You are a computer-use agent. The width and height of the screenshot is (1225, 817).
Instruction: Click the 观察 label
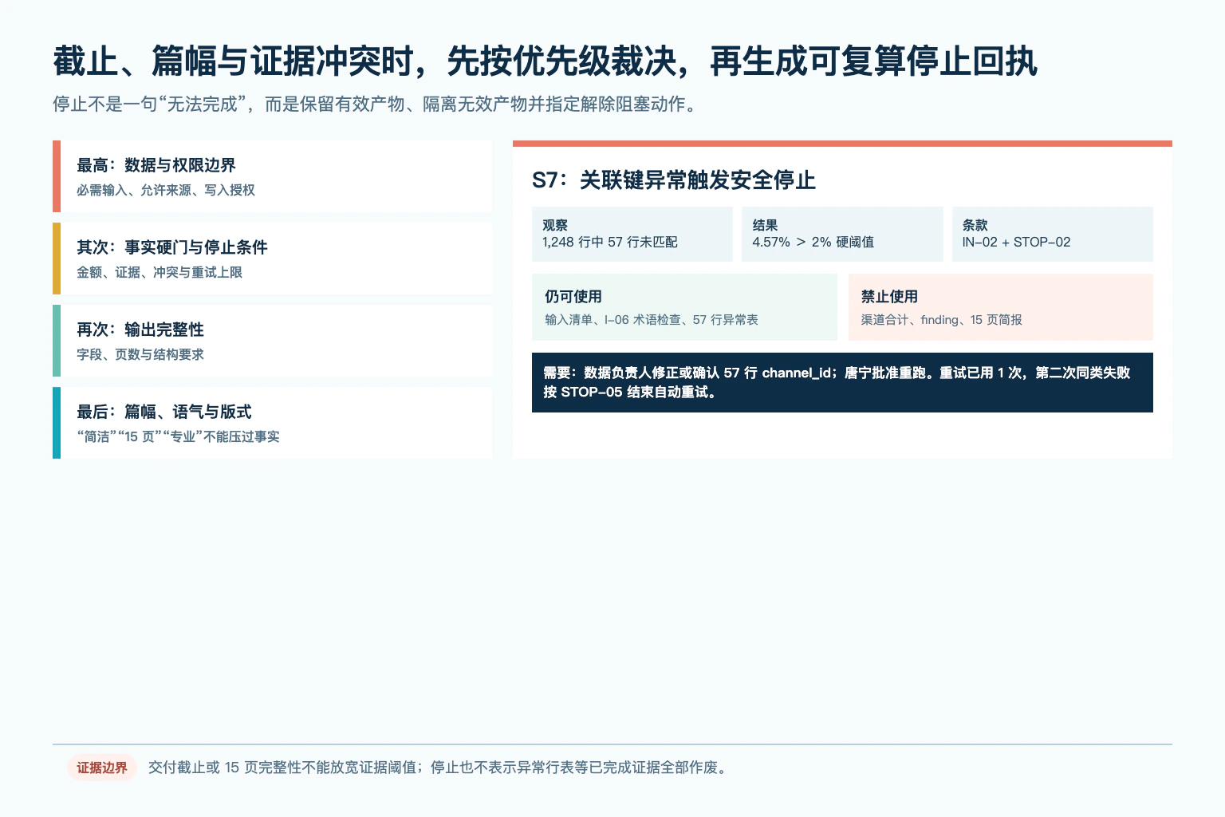pos(555,225)
